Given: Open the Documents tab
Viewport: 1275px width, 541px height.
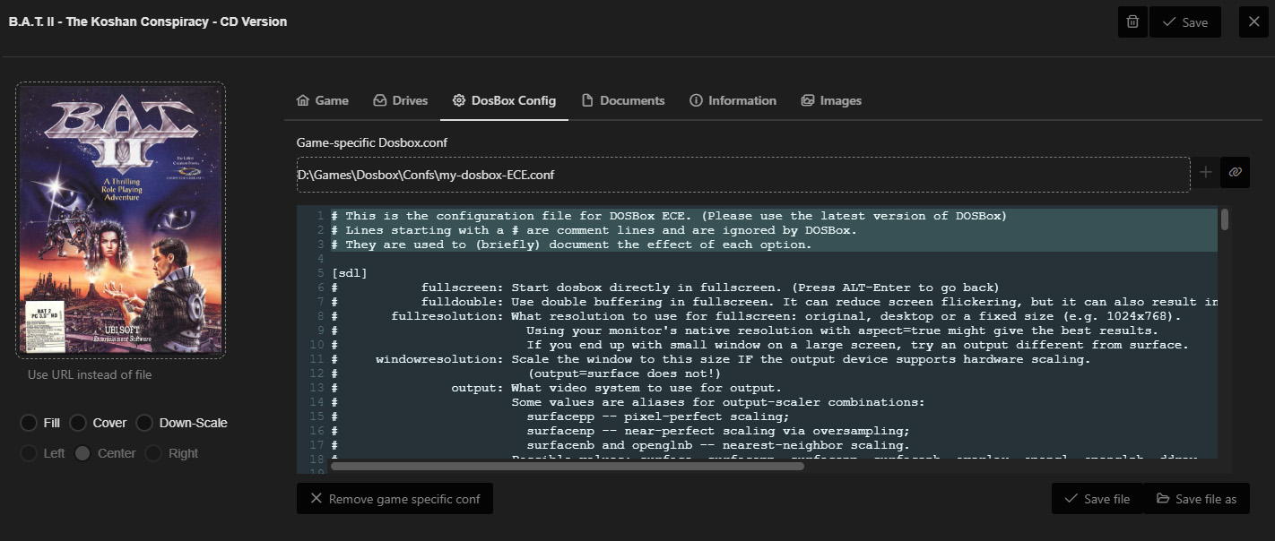Looking at the screenshot, I should (622, 100).
